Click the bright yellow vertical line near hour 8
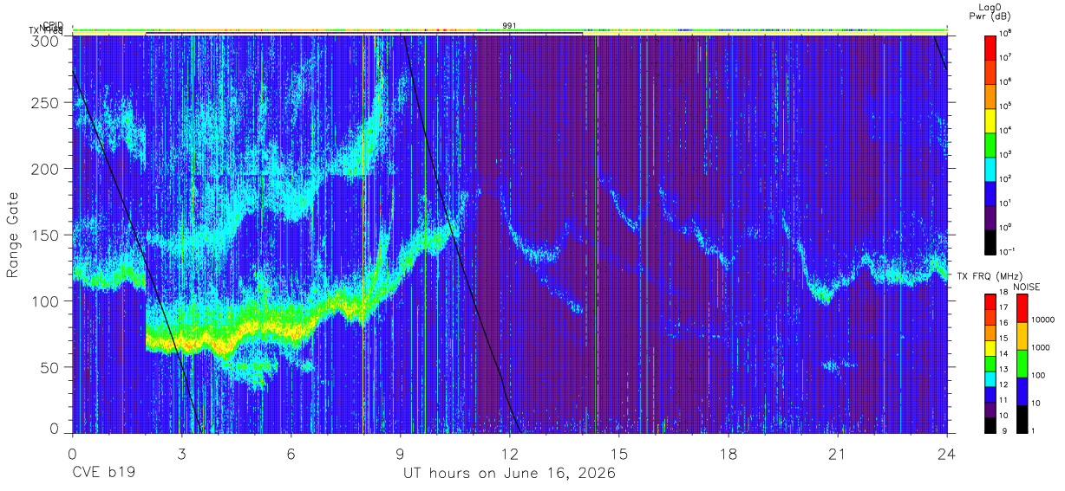 [363, 234]
